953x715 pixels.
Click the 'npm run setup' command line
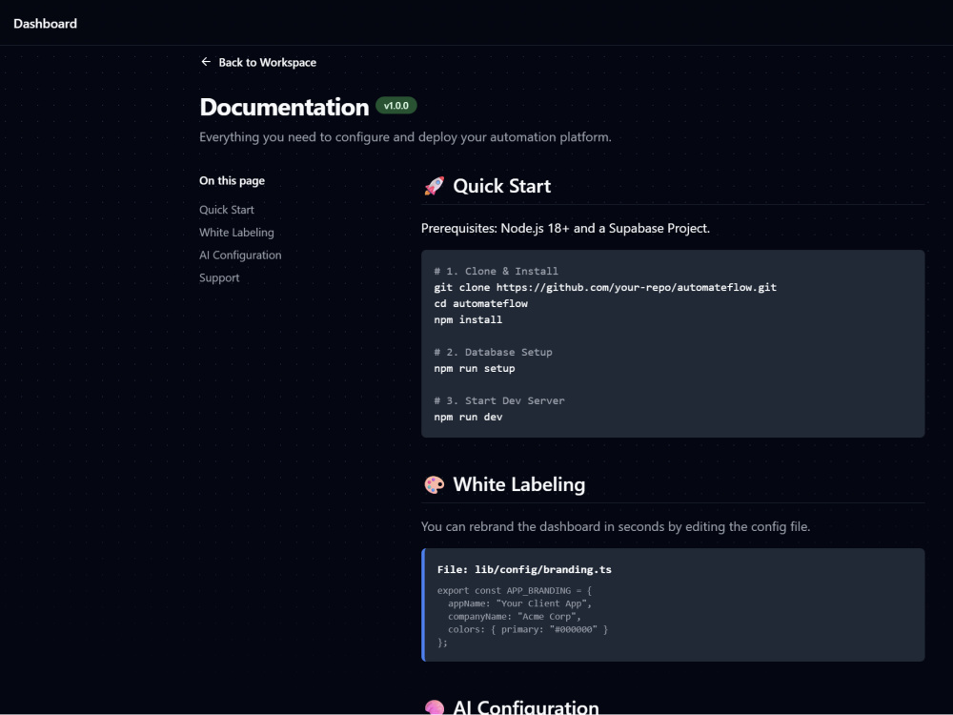click(475, 368)
